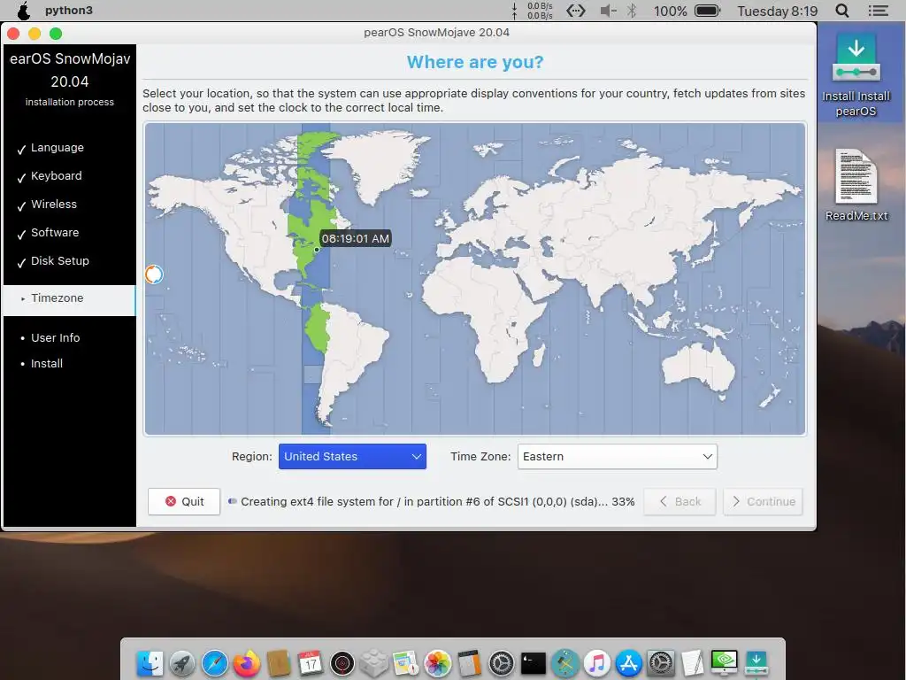The width and height of the screenshot is (906, 680).
Task: Open Install pearOS desktop icon
Action: (856, 75)
